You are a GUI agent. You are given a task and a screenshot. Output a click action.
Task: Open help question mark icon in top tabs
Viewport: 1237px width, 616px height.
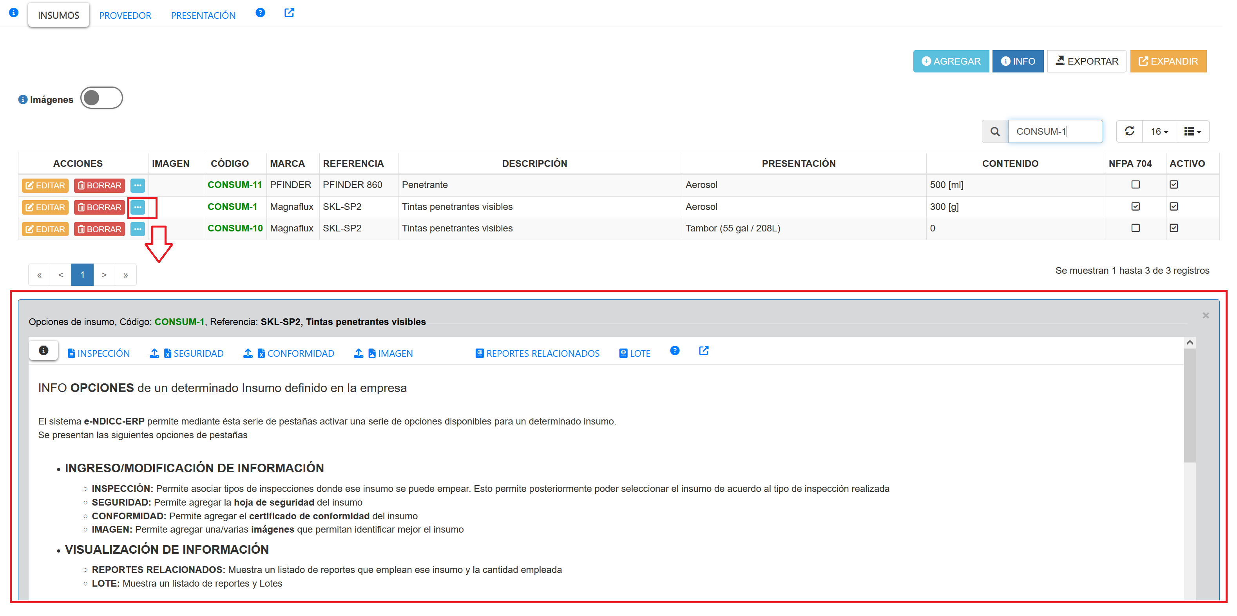(260, 13)
